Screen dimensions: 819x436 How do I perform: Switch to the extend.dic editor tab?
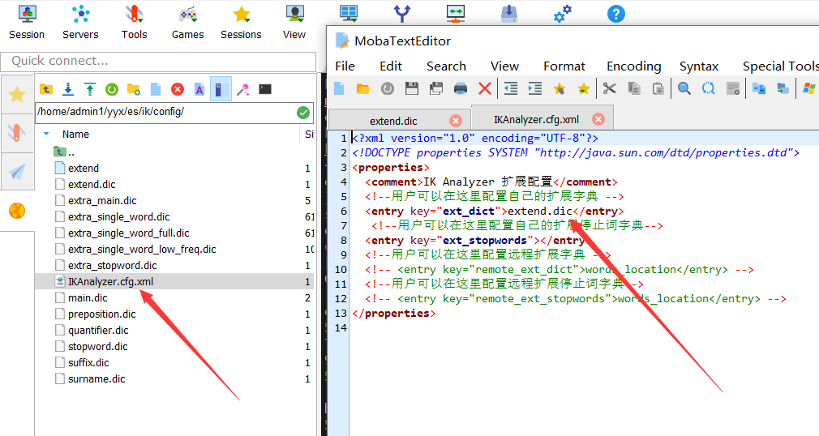pos(393,121)
